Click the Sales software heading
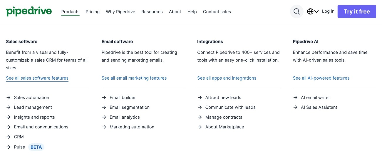Image resolution: width=382 pixels, height=161 pixels. (x=21, y=41)
